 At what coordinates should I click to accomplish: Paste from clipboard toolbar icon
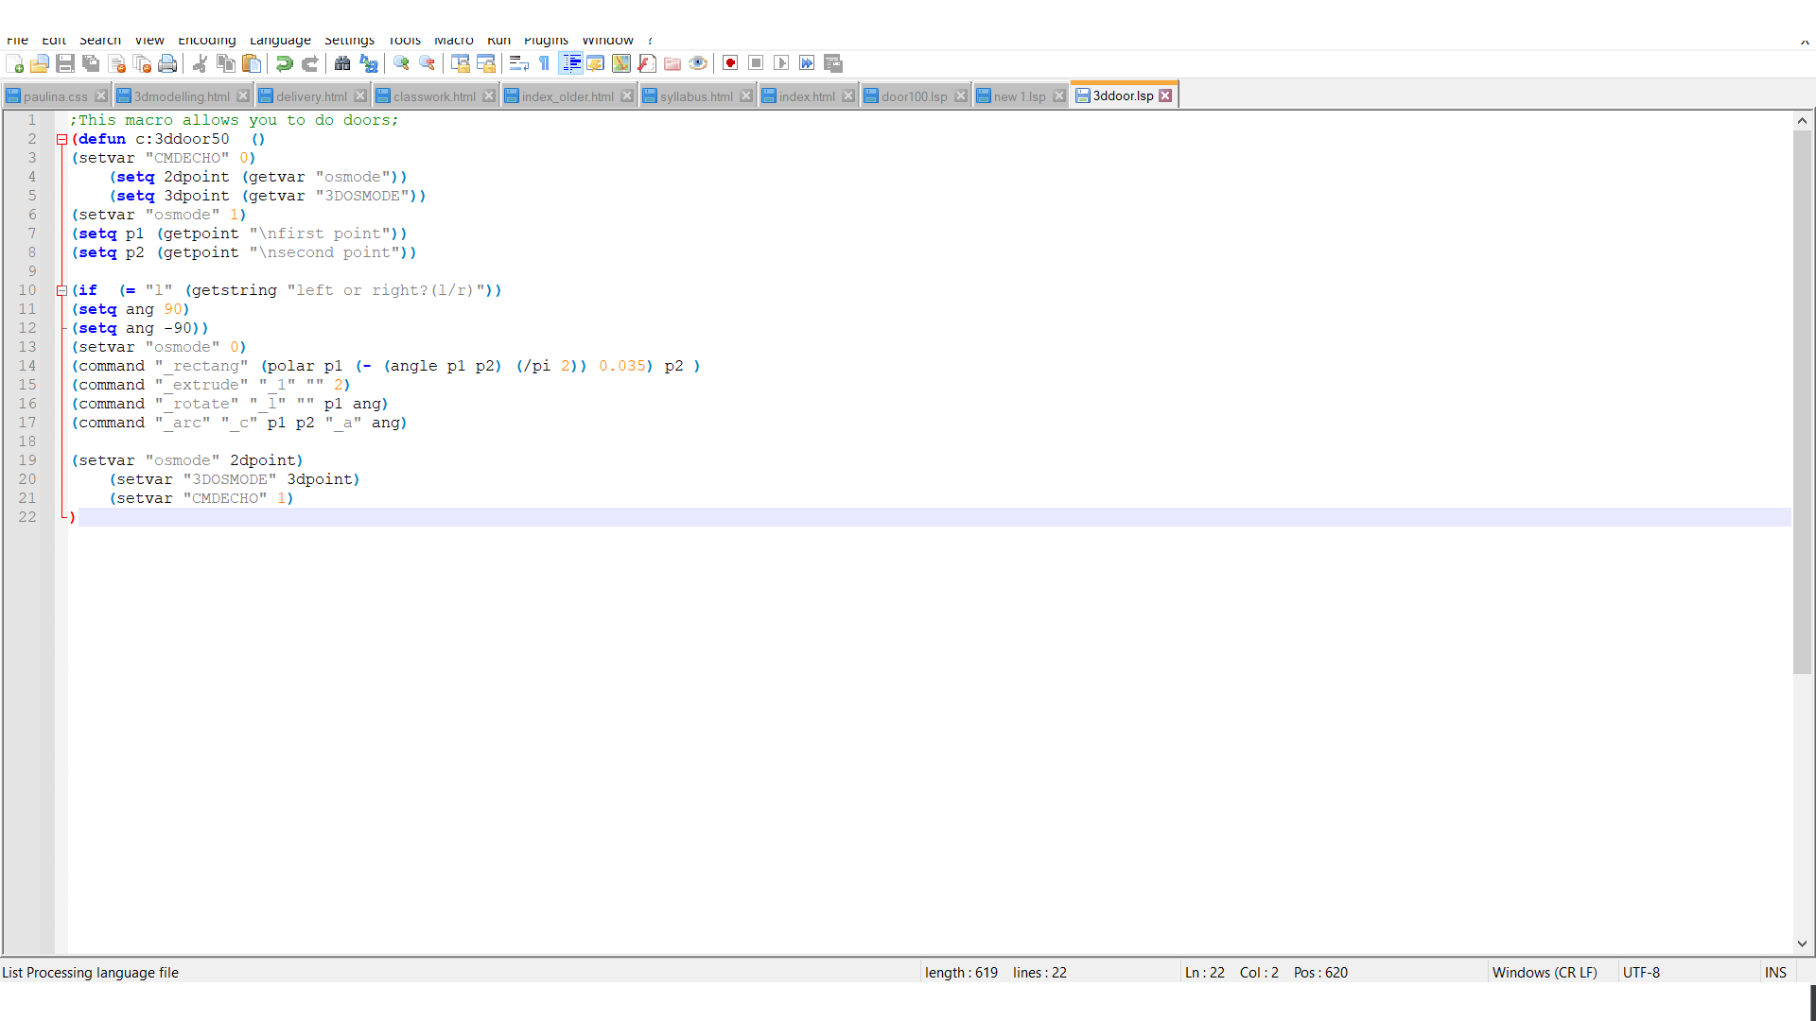pyautogui.click(x=252, y=63)
